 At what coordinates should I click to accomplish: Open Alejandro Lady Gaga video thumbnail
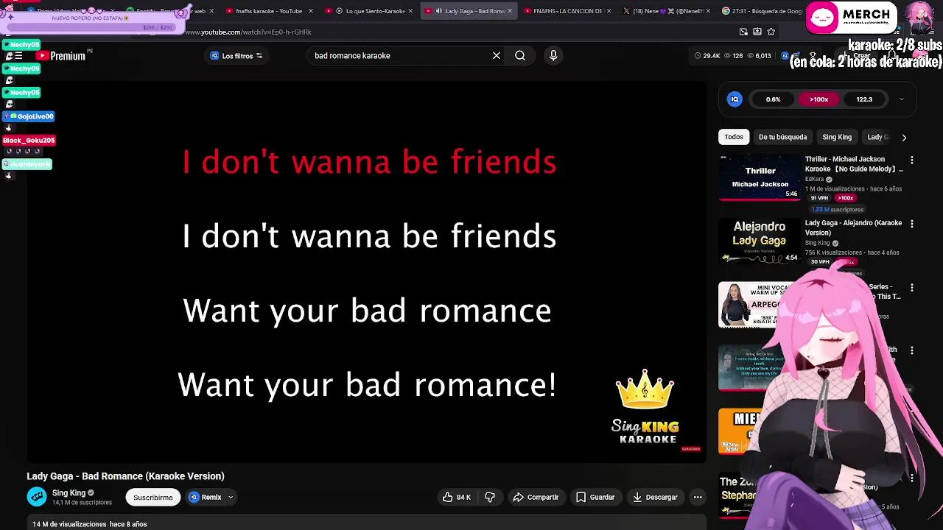[x=759, y=241]
